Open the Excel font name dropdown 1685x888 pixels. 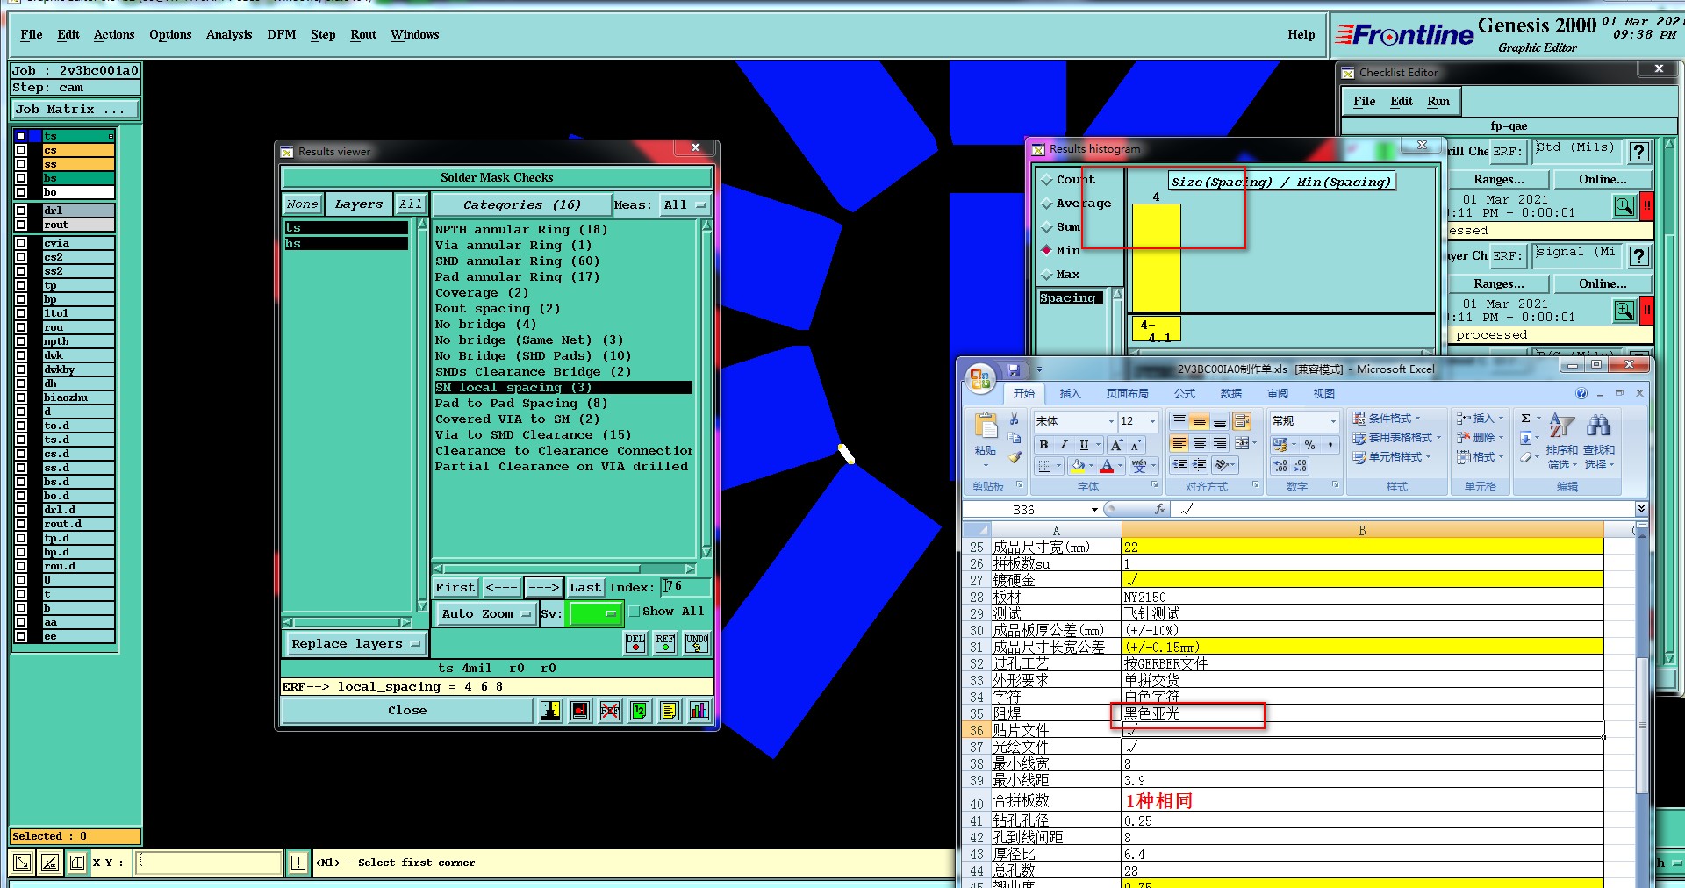pos(1110,421)
